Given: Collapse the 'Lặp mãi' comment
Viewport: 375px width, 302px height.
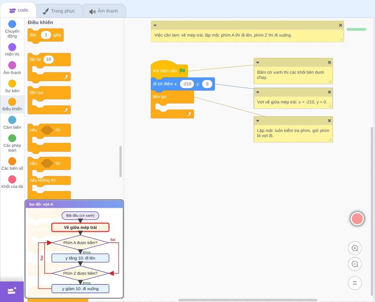Looking at the screenshot, I should [258, 121].
